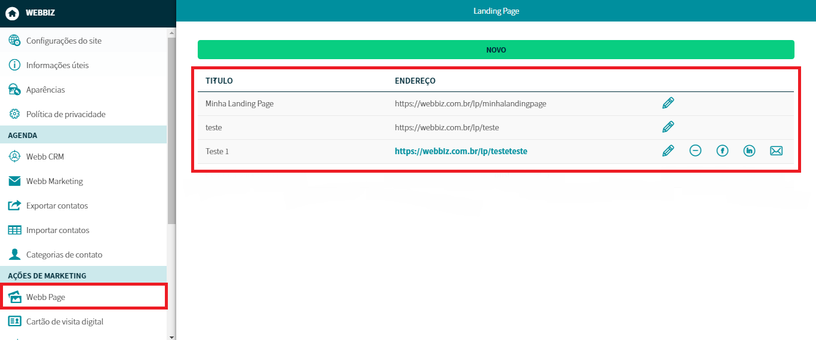Remove Teste 1 with the minus icon
816x340 pixels.
[x=695, y=151]
